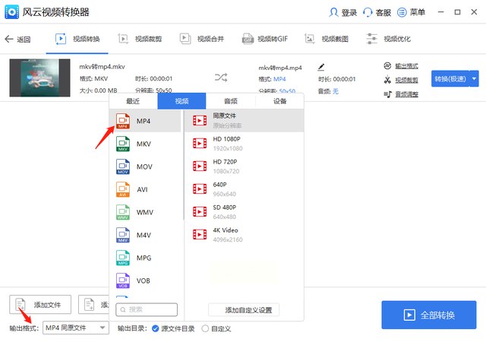Switch to 视频转GIF tab

click(265, 39)
